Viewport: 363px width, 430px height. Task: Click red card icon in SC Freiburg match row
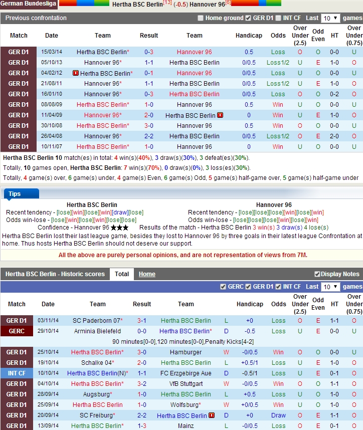click(x=212, y=415)
